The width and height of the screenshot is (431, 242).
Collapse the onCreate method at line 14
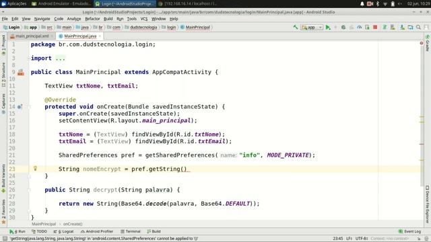(x=29, y=106)
